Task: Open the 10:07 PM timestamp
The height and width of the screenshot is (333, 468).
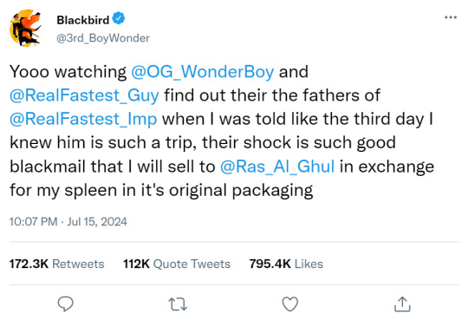Action: pyautogui.click(x=33, y=222)
